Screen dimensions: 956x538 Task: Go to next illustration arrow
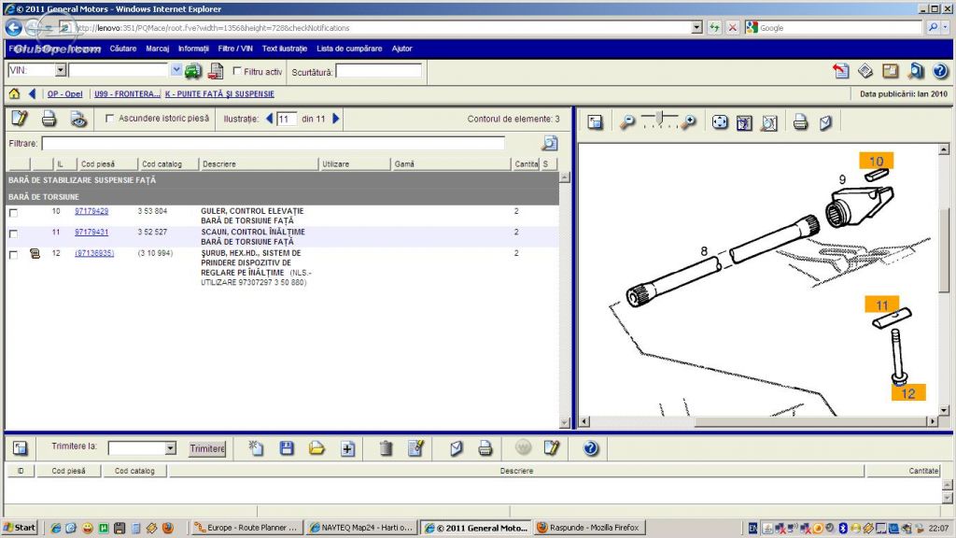pyautogui.click(x=336, y=119)
